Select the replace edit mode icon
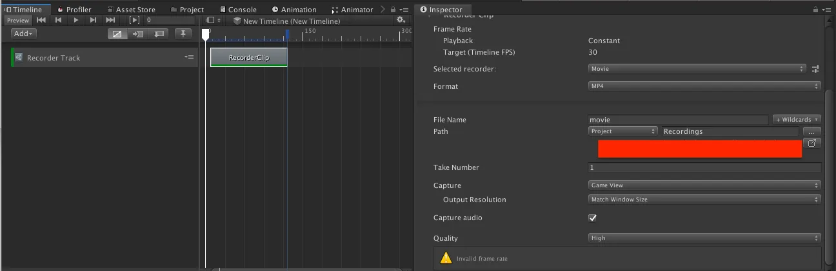Viewport: 836px width, 271px height. [x=159, y=33]
